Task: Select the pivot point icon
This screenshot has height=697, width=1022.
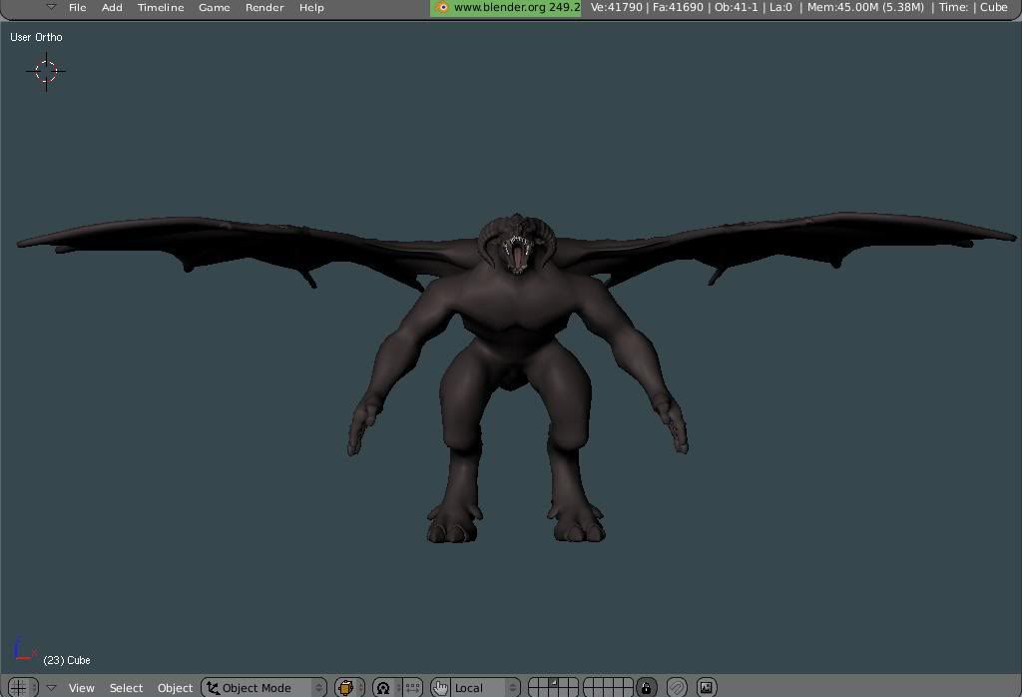Action: point(383,687)
